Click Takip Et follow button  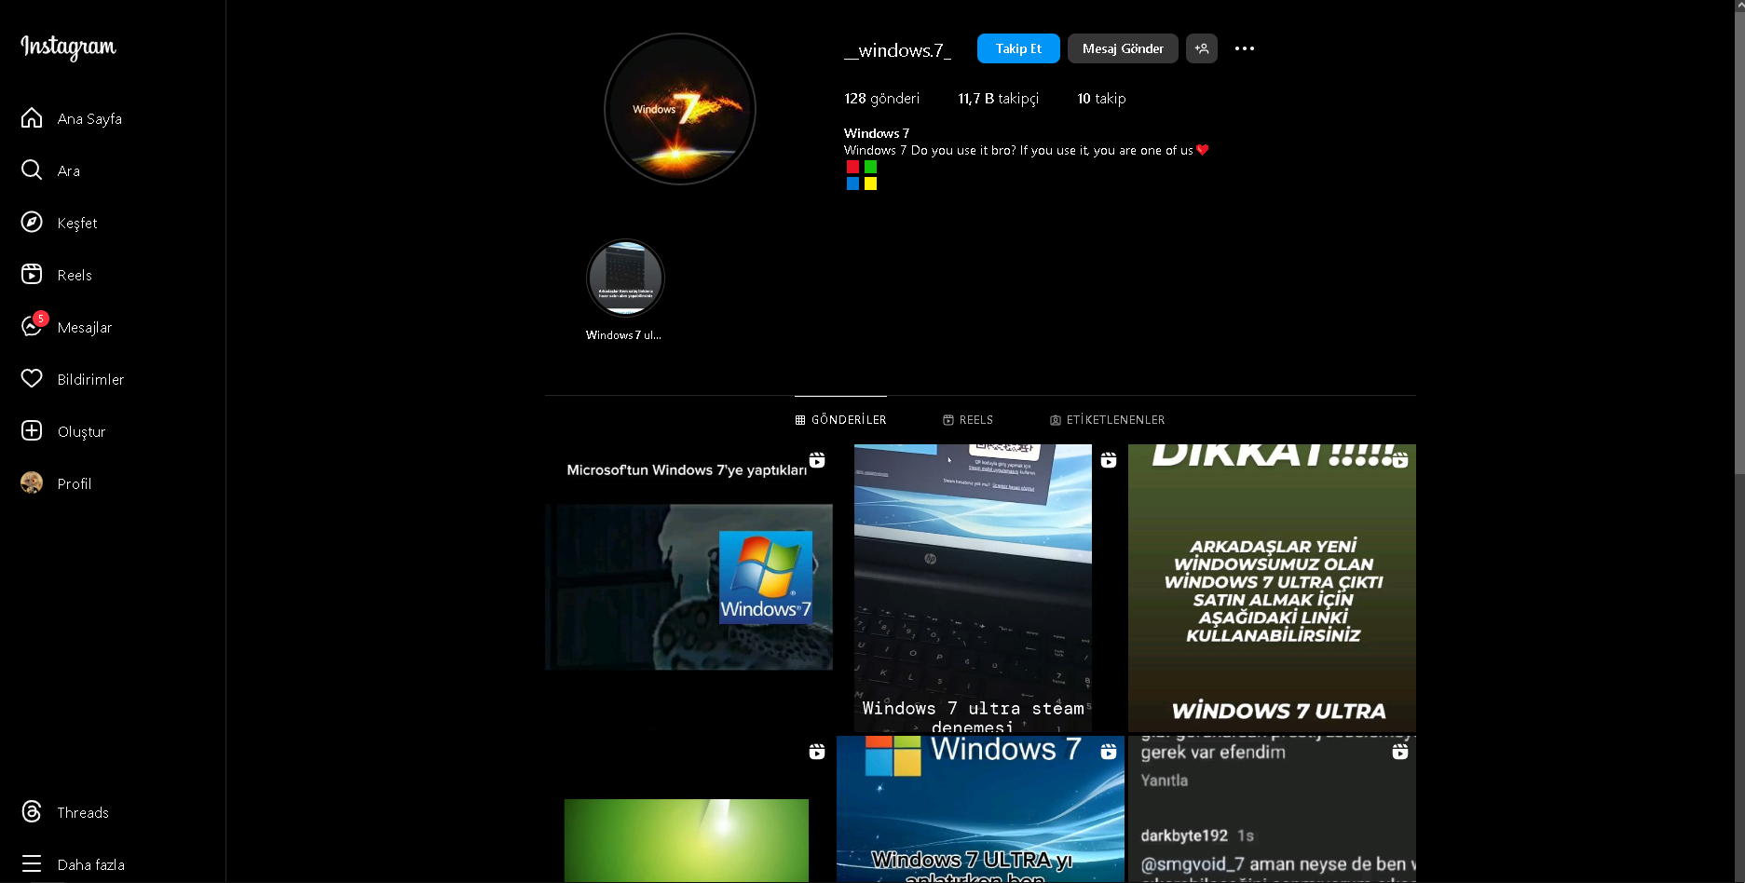click(x=1018, y=48)
